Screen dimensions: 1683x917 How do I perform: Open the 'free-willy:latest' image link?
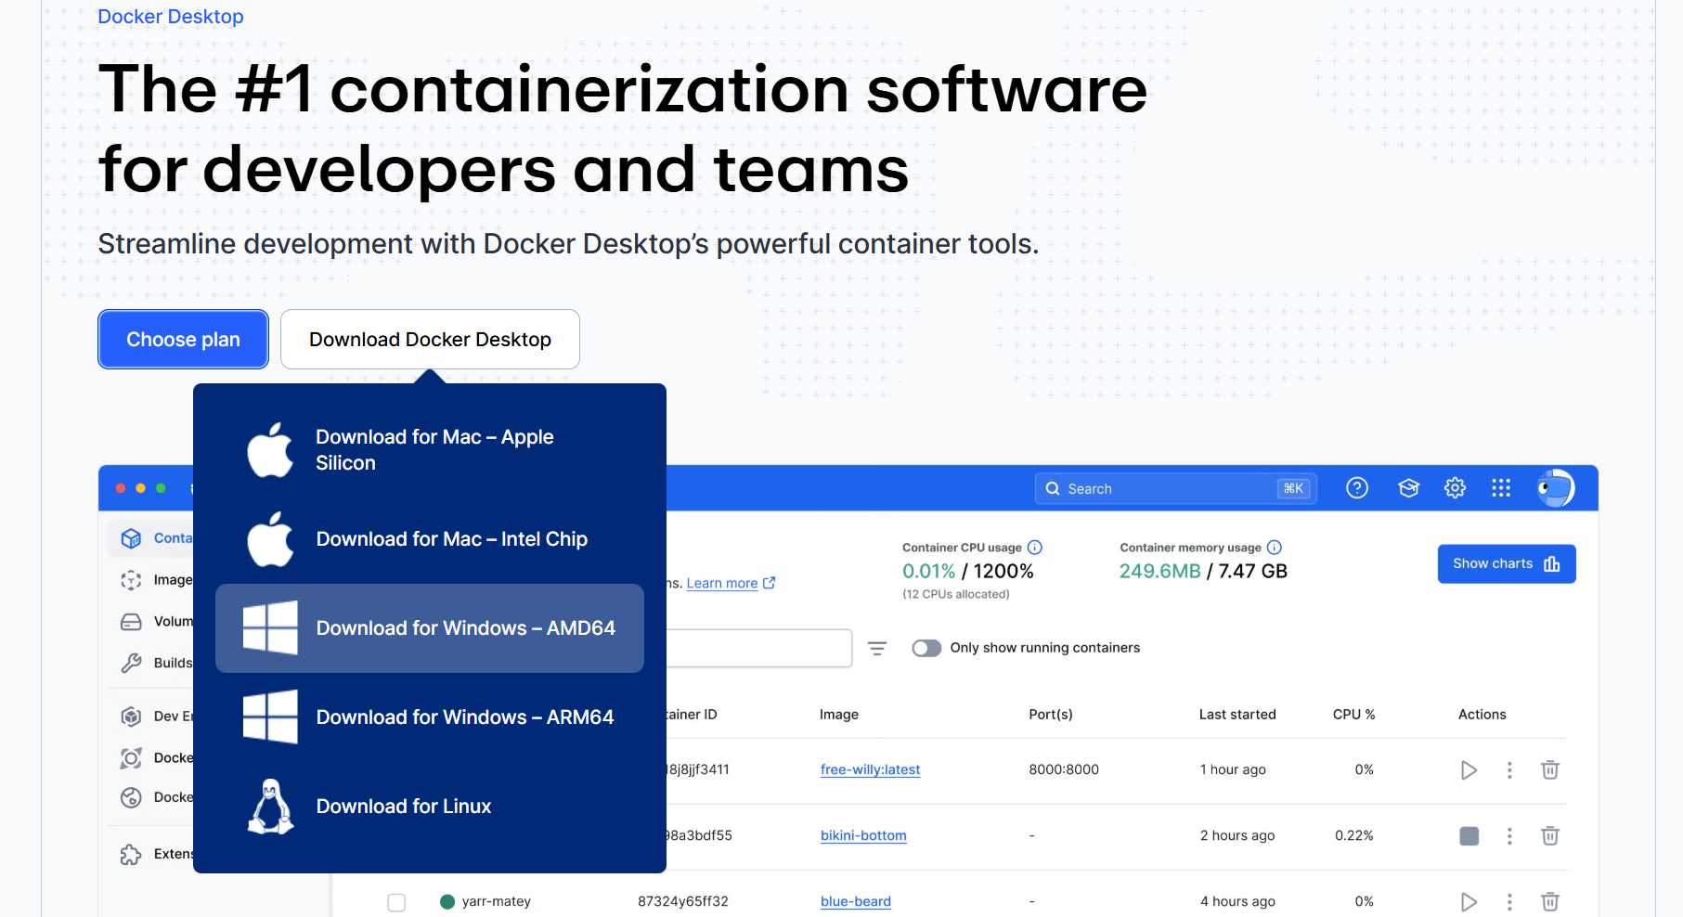[870, 769]
